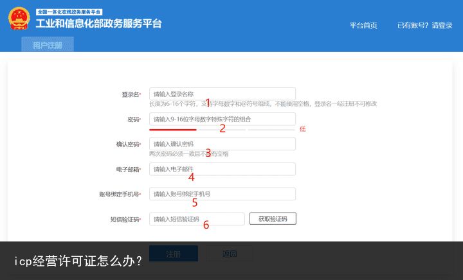This screenshot has height=280, width=463.
Task: Click the 短信验证码 field label
Action: (x=125, y=219)
